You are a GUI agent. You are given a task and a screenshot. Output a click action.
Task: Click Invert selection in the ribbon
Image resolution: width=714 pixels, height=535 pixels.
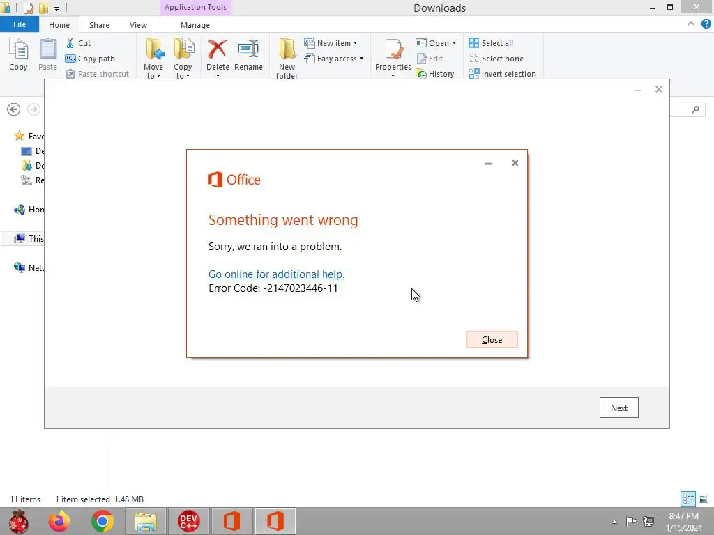(502, 74)
